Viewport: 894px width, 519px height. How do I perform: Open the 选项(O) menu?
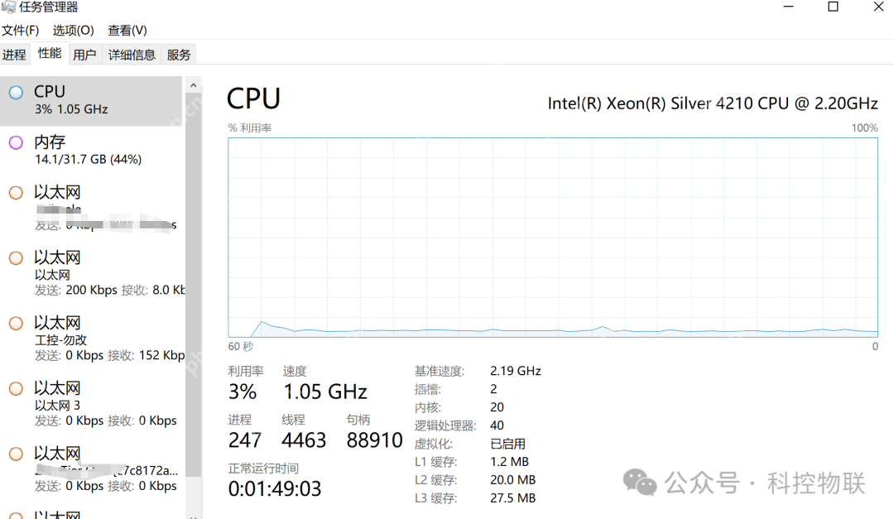pyautogui.click(x=74, y=31)
